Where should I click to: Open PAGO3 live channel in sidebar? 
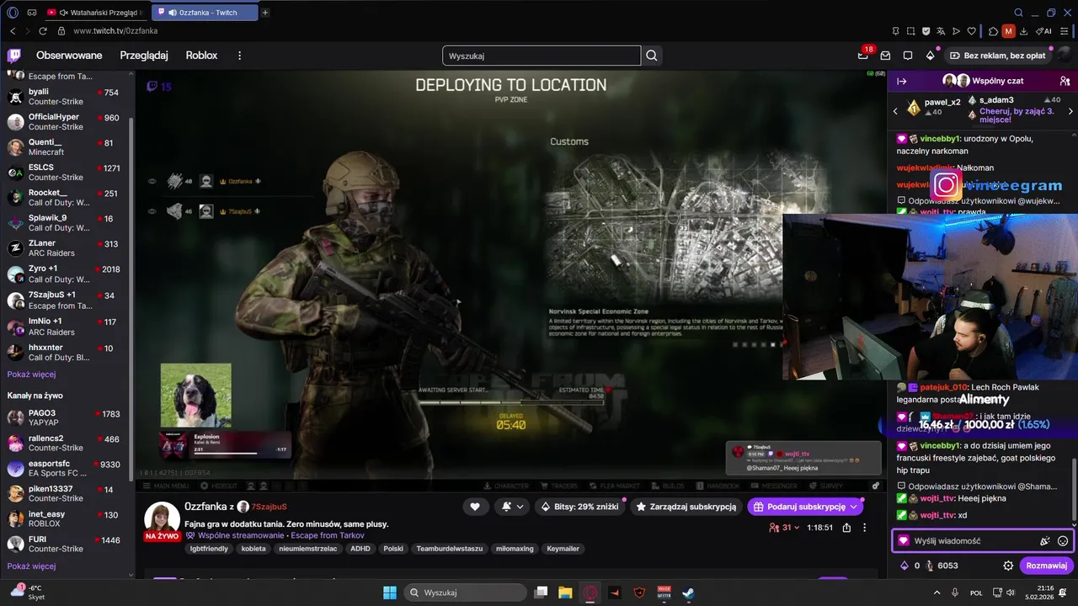[63, 418]
